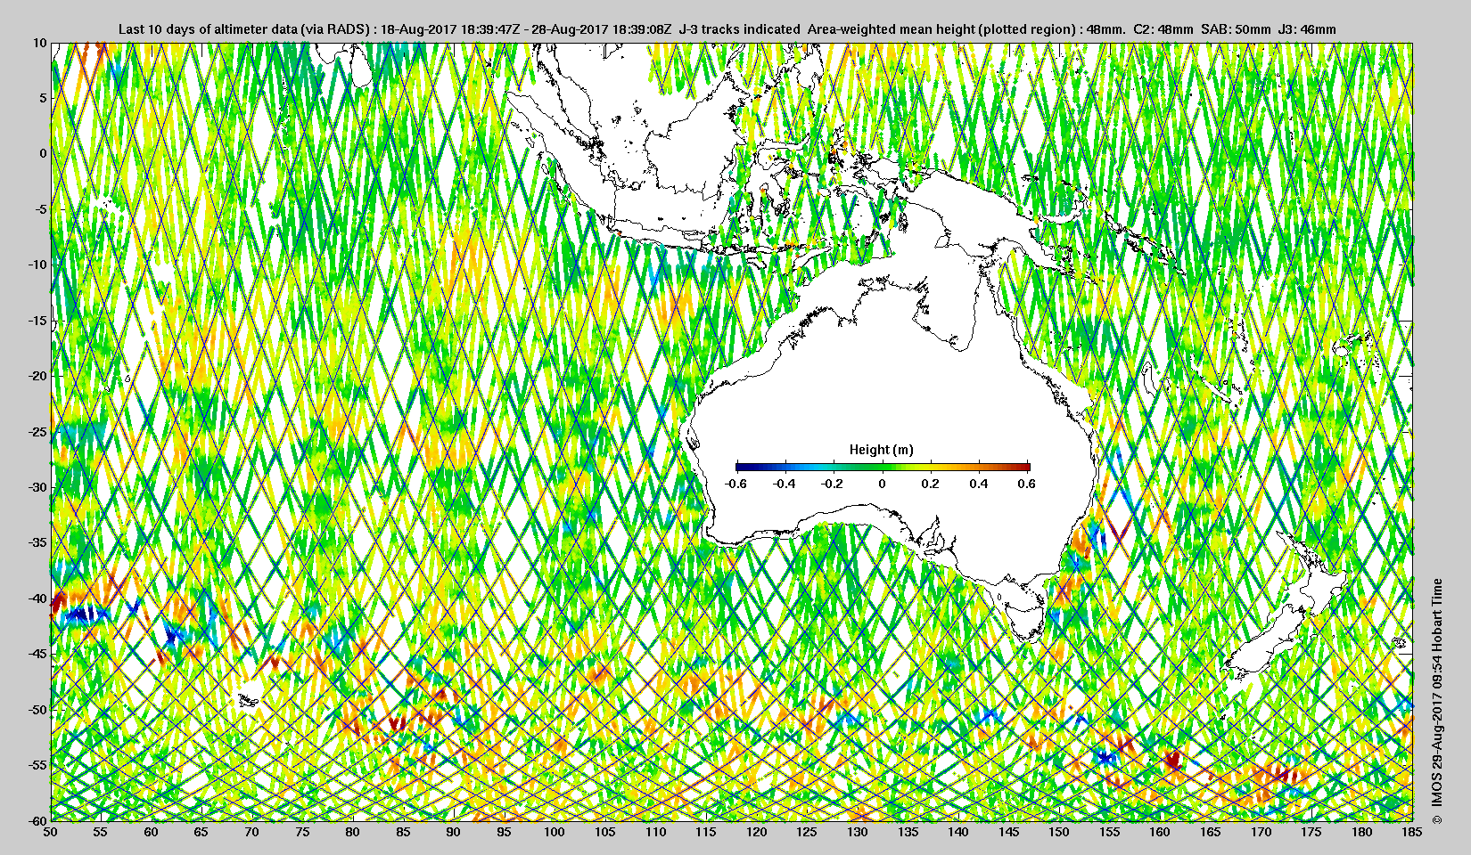Select the 0.2 colorbar tick label
1471x855 pixels.
930,484
